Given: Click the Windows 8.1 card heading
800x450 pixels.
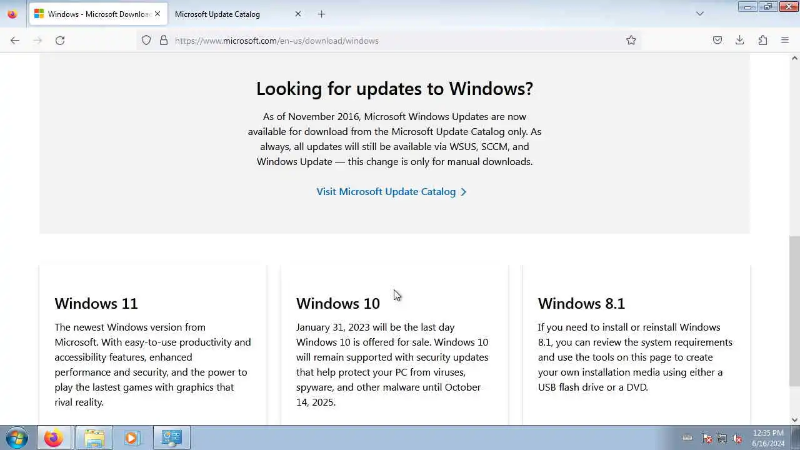Looking at the screenshot, I should pyautogui.click(x=581, y=303).
